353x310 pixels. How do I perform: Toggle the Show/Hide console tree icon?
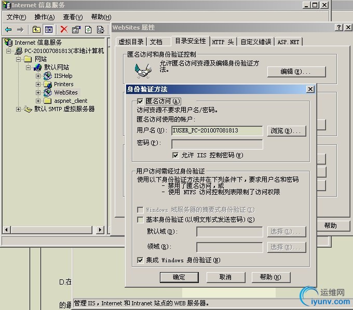click(x=49, y=30)
